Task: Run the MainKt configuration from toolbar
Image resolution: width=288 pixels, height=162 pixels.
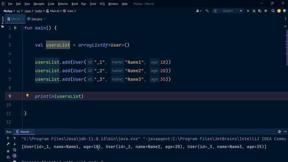Action: point(248,11)
